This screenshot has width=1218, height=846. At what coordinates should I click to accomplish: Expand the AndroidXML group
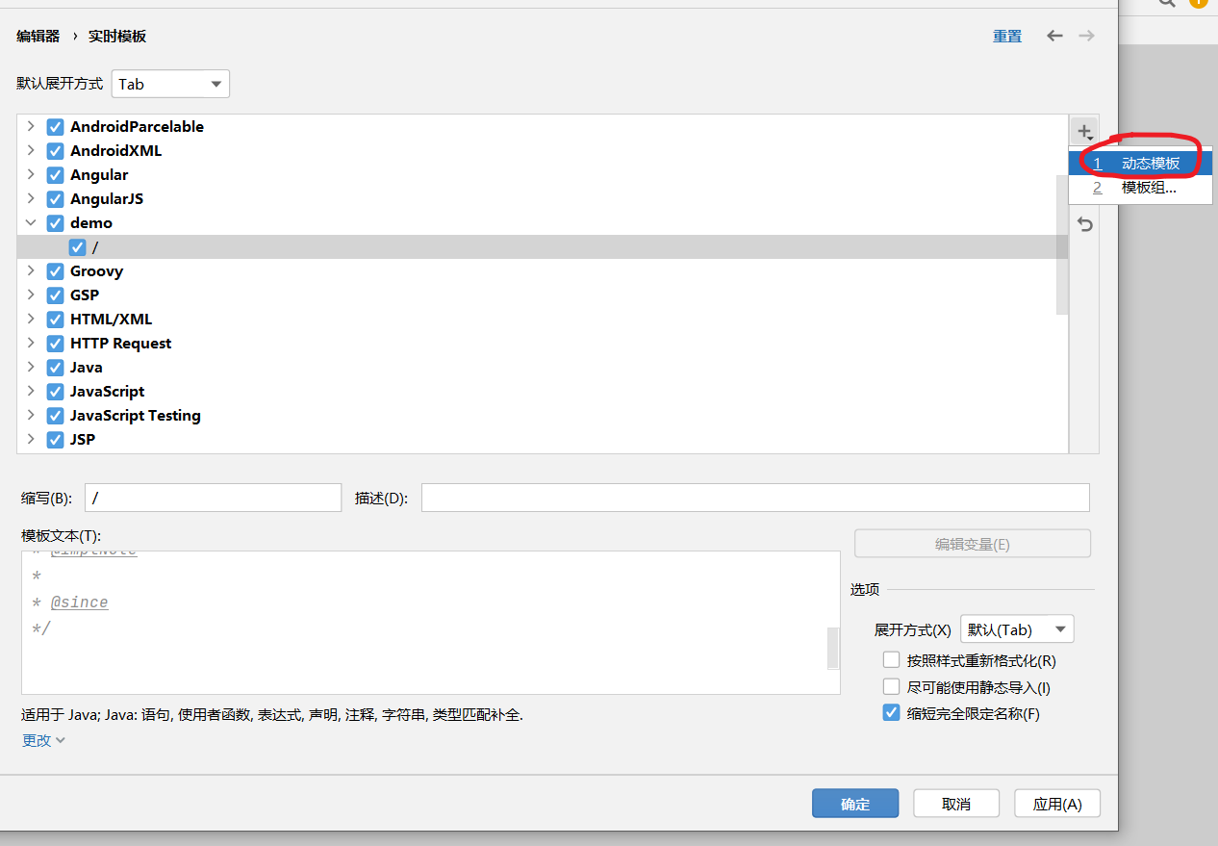coord(31,150)
